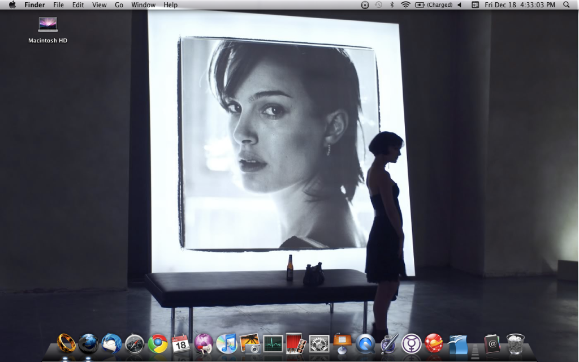The width and height of the screenshot is (579, 362).
Task: Open the Finder menu
Action: click(34, 5)
